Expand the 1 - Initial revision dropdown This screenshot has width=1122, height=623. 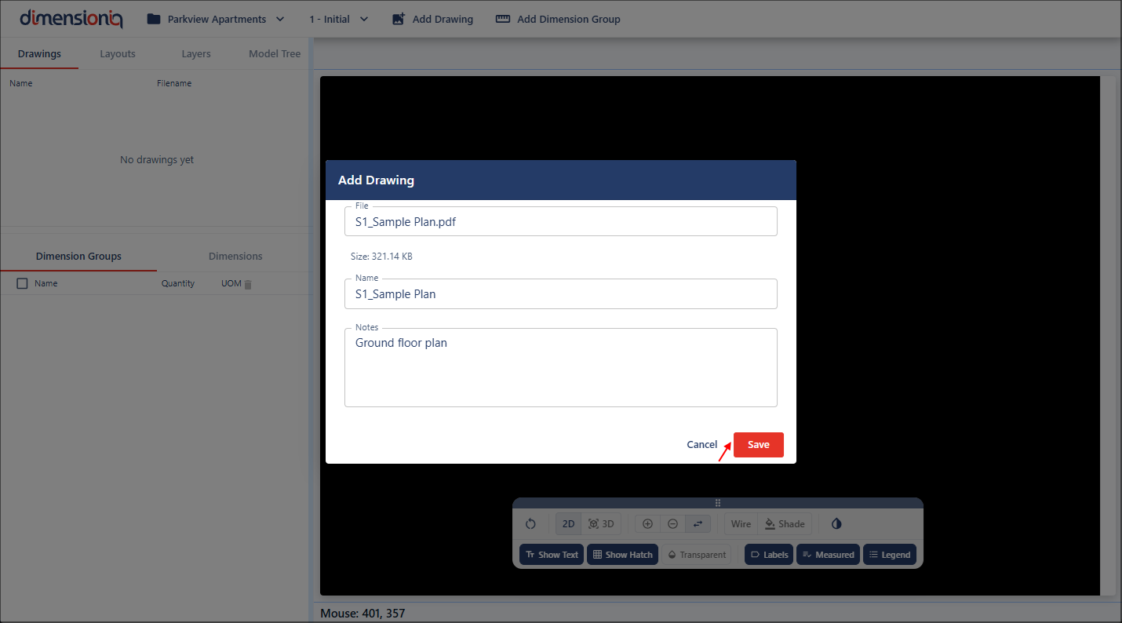338,19
